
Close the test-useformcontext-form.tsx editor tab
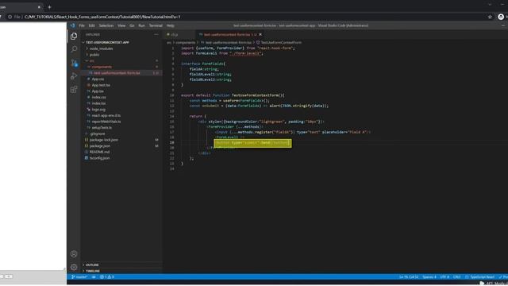click(260, 34)
